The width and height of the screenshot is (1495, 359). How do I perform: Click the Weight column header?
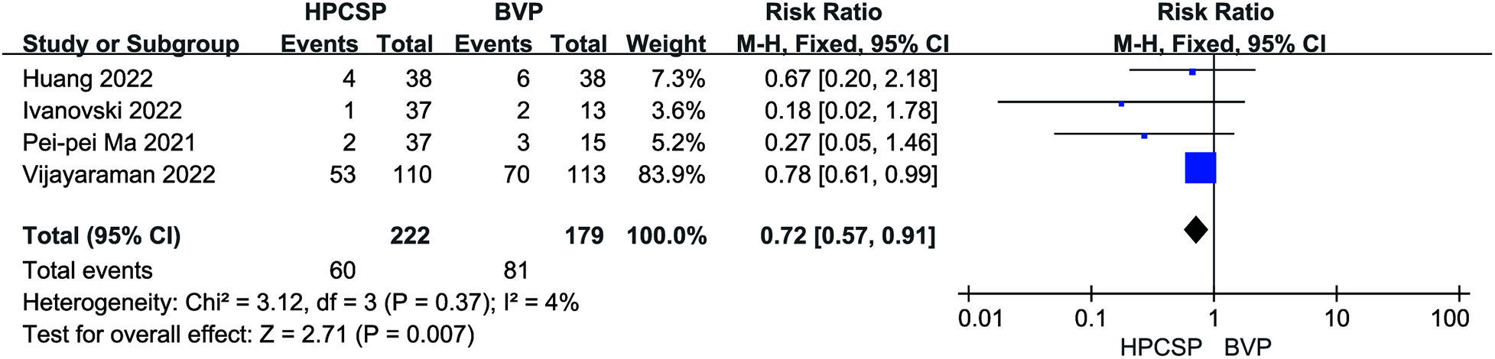point(665,44)
